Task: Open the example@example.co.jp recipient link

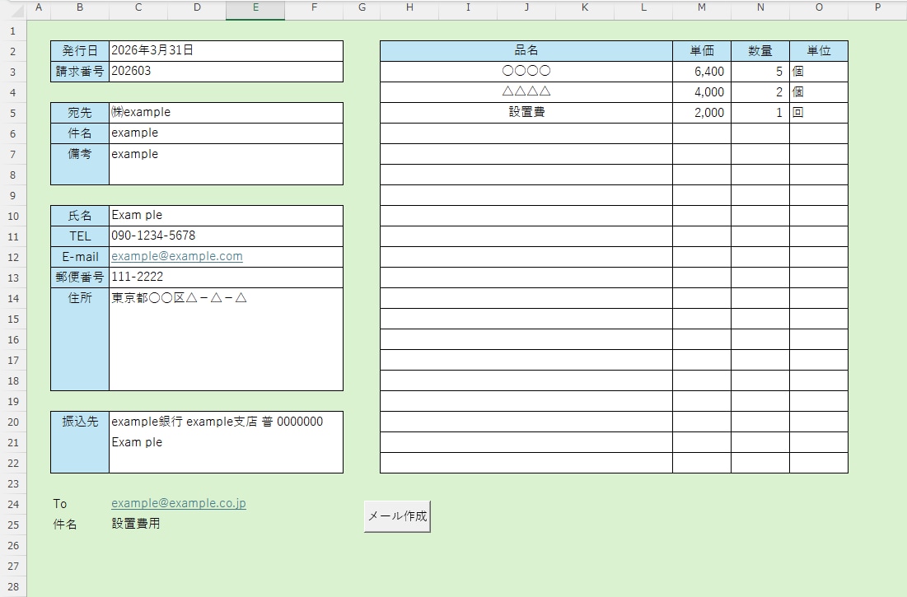Action: [x=179, y=503]
